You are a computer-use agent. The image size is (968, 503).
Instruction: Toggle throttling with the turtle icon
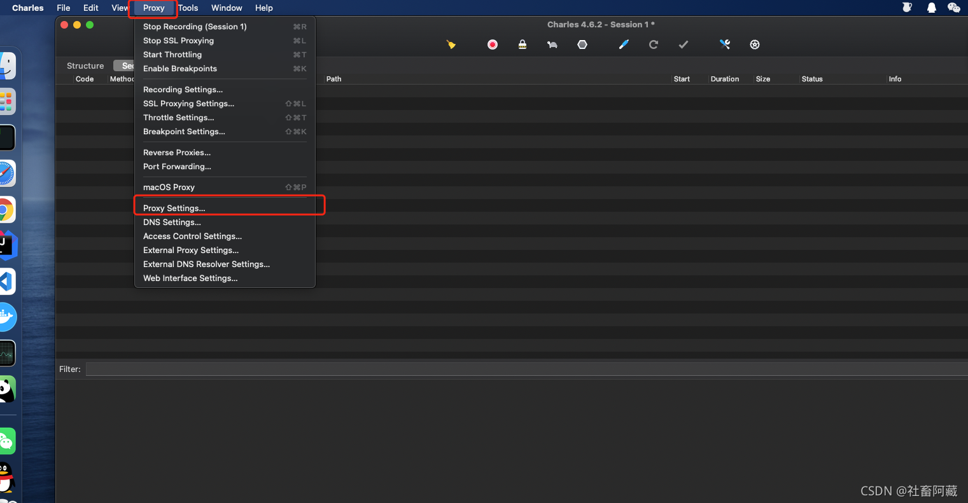pos(552,45)
